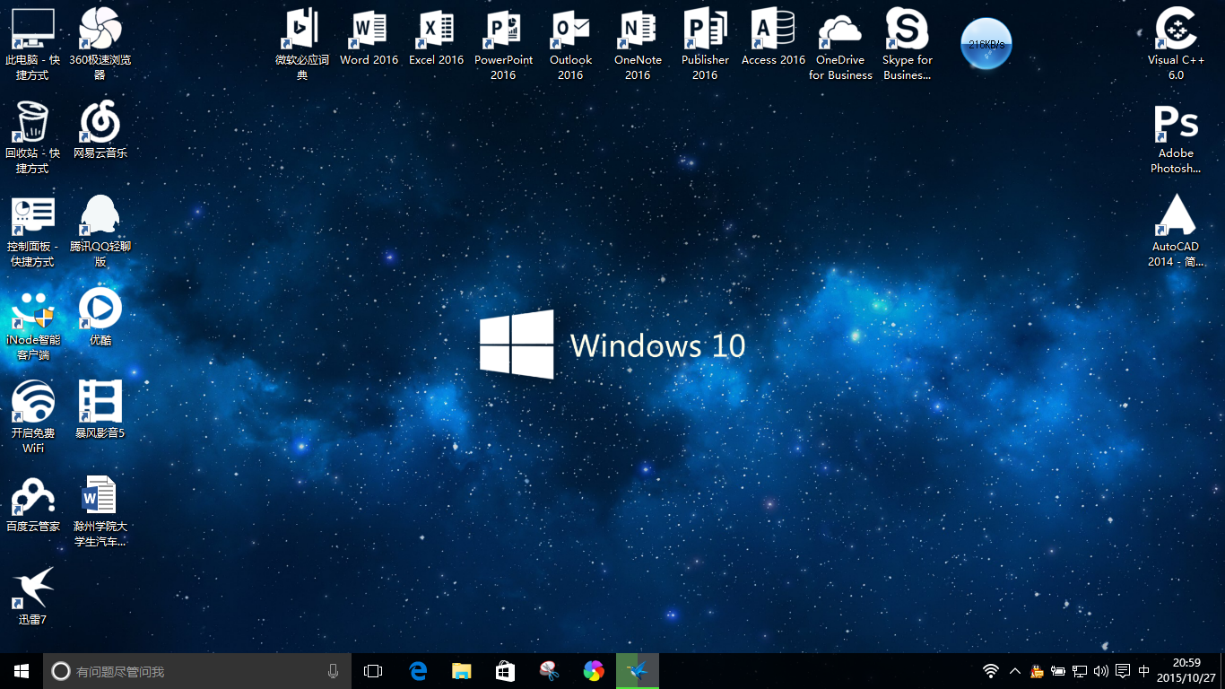Image resolution: width=1225 pixels, height=689 pixels.
Task: Click the battery power tray icon
Action: pyautogui.click(x=1058, y=671)
